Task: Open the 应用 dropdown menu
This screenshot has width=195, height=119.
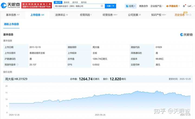Action: pos(131,6)
